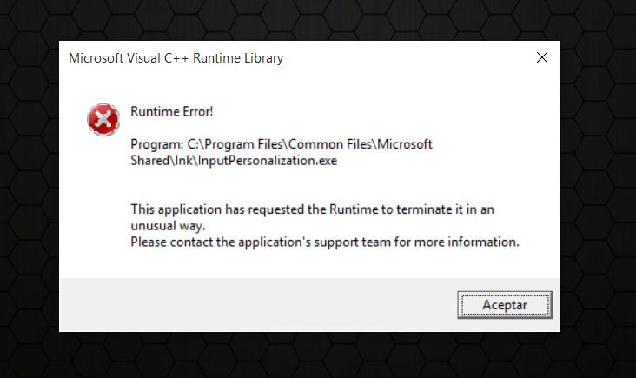Image resolution: width=636 pixels, height=378 pixels.
Task: Click empty title bar space beside the title
Action: pos(400,58)
